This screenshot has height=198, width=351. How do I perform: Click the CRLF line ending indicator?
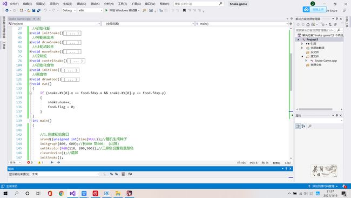coord(288,163)
